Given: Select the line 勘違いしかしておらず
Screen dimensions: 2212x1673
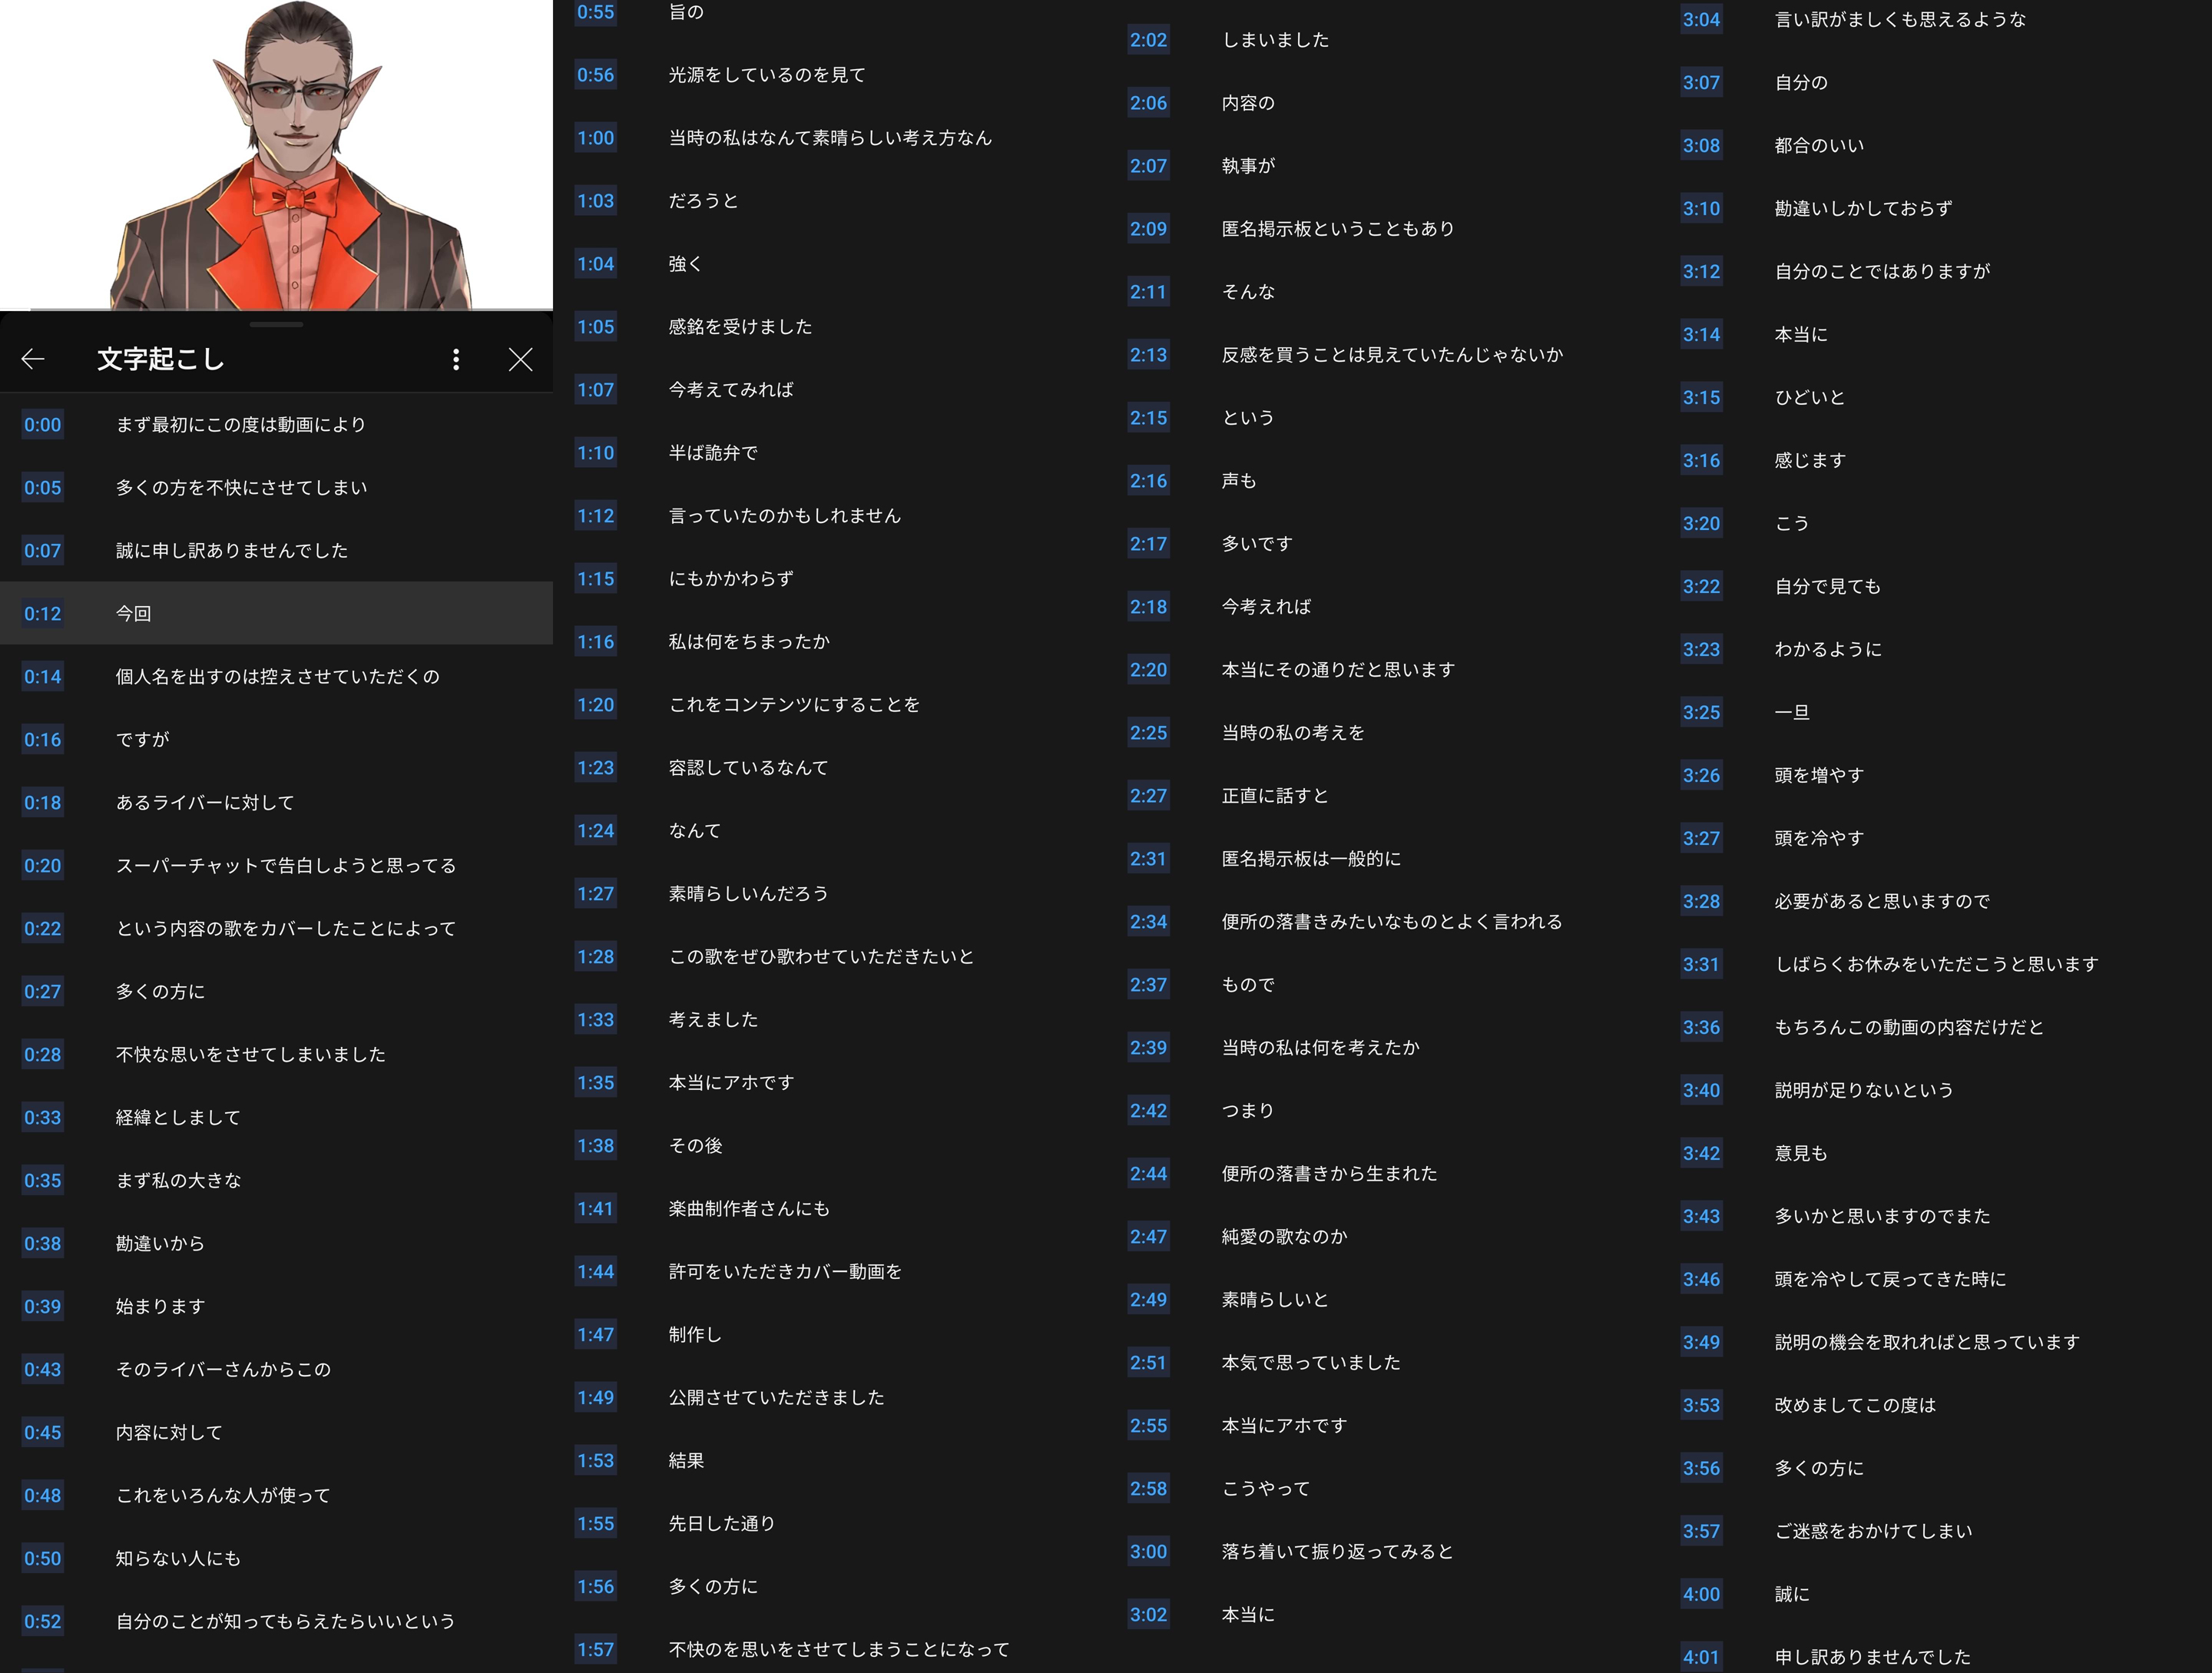Looking at the screenshot, I should (1864, 209).
